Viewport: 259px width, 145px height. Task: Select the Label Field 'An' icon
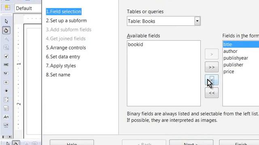click(x=6, y=117)
